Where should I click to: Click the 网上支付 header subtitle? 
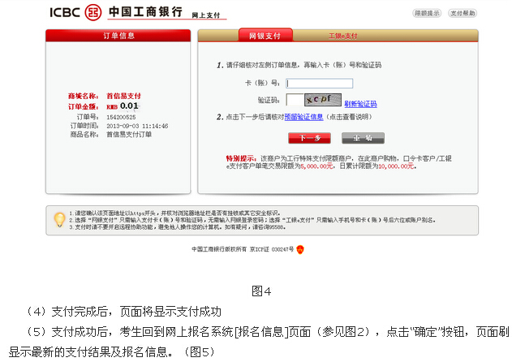(x=206, y=15)
